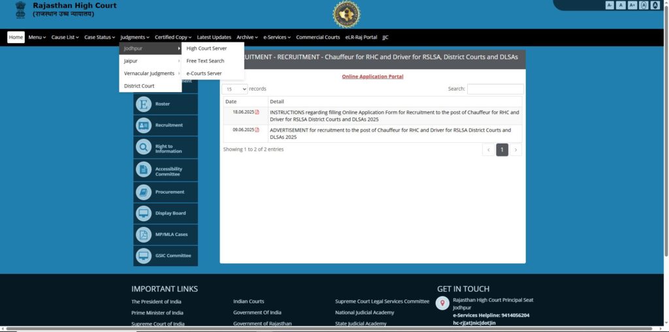Click the table Search input field
Screen dimensions: 669x332
click(495, 89)
